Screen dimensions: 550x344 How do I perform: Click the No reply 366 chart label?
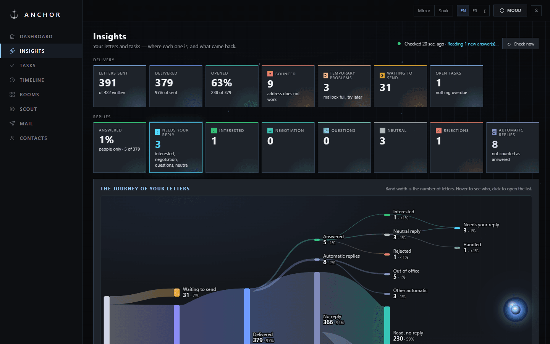(x=333, y=320)
